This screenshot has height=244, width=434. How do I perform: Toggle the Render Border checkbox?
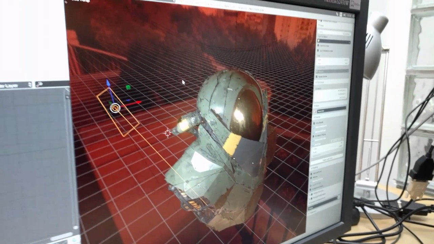coord(317,77)
